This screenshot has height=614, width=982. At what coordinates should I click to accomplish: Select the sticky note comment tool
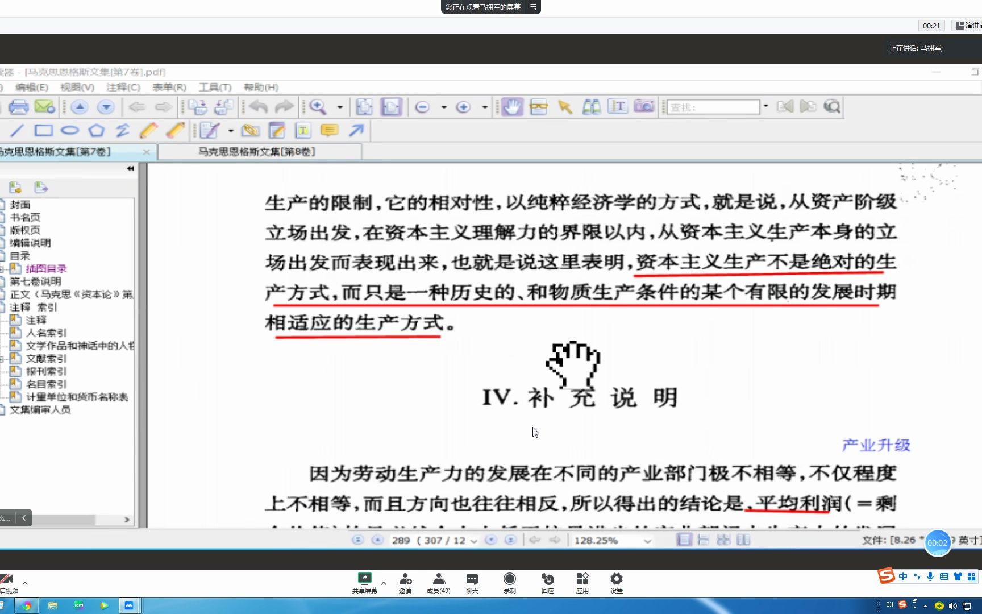[330, 131]
